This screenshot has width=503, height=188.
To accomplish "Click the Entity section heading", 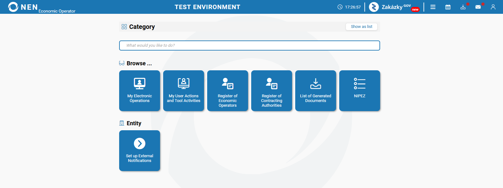I will click(134, 123).
